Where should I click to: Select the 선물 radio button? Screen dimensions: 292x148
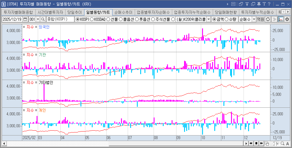tap(108, 20)
